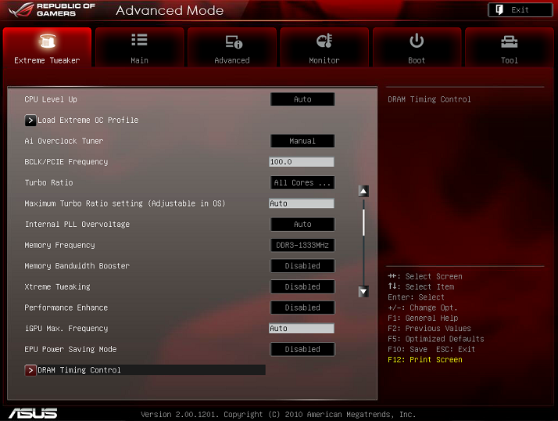The width and height of the screenshot is (558, 421).
Task: Open Internal PLL Overvoltage Auto dropdown
Action: click(302, 225)
